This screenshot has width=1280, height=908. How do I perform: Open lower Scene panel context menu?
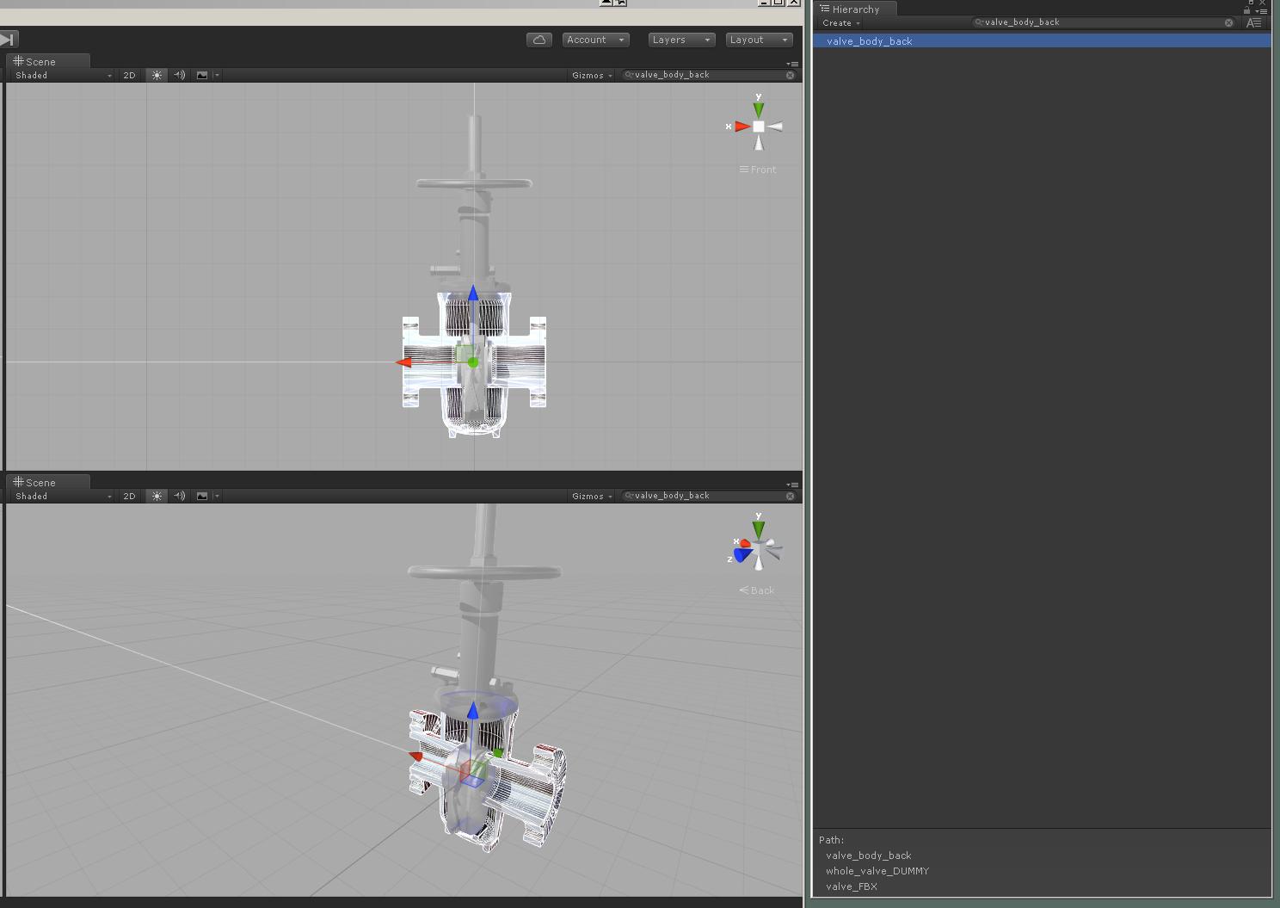click(792, 485)
